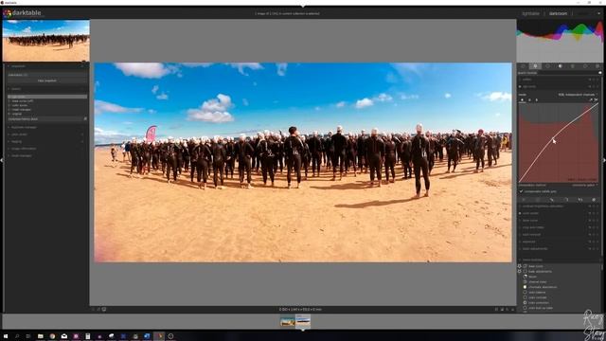Toggle raw overexposed indicator icon

coord(496,310)
